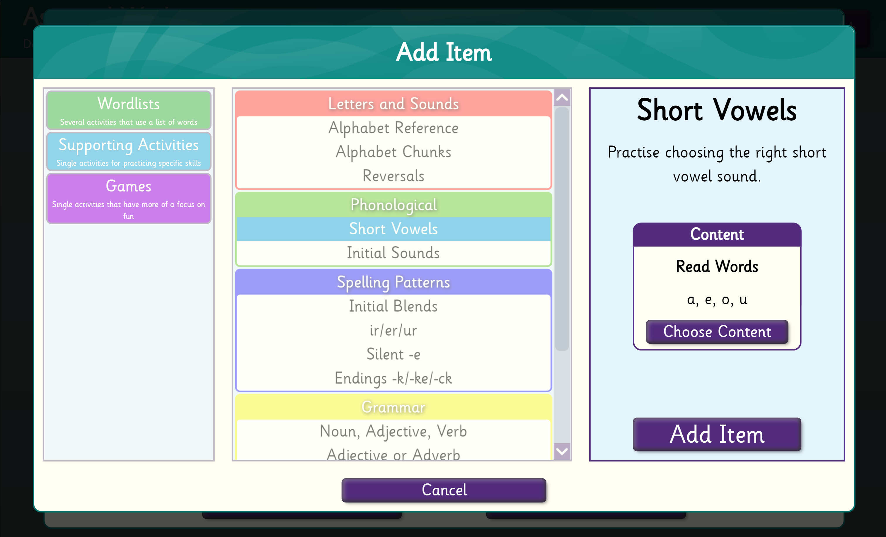Image resolution: width=886 pixels, height=537 pixels.
Task: Select the Silent -e activity
Action: pyautogui.click(x=393, y=354)
